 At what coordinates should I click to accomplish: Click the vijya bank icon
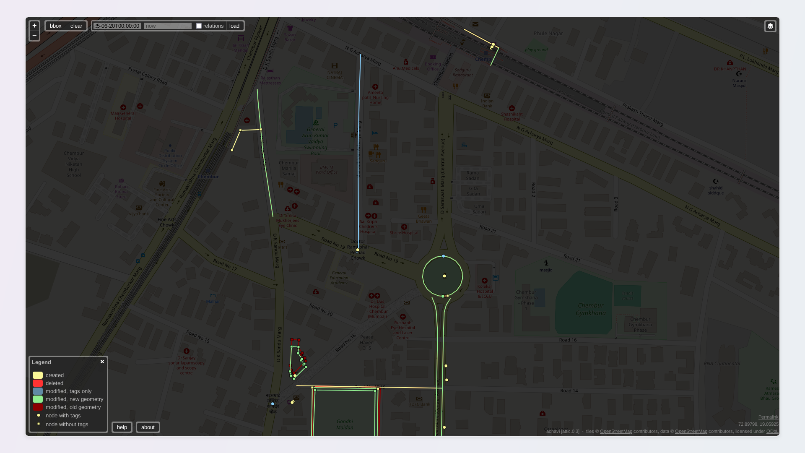[x=139, y=207]
